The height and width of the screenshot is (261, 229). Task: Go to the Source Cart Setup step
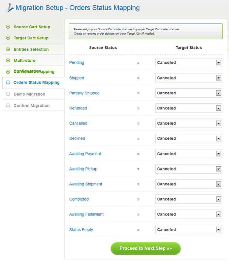[x=32, y=27]
